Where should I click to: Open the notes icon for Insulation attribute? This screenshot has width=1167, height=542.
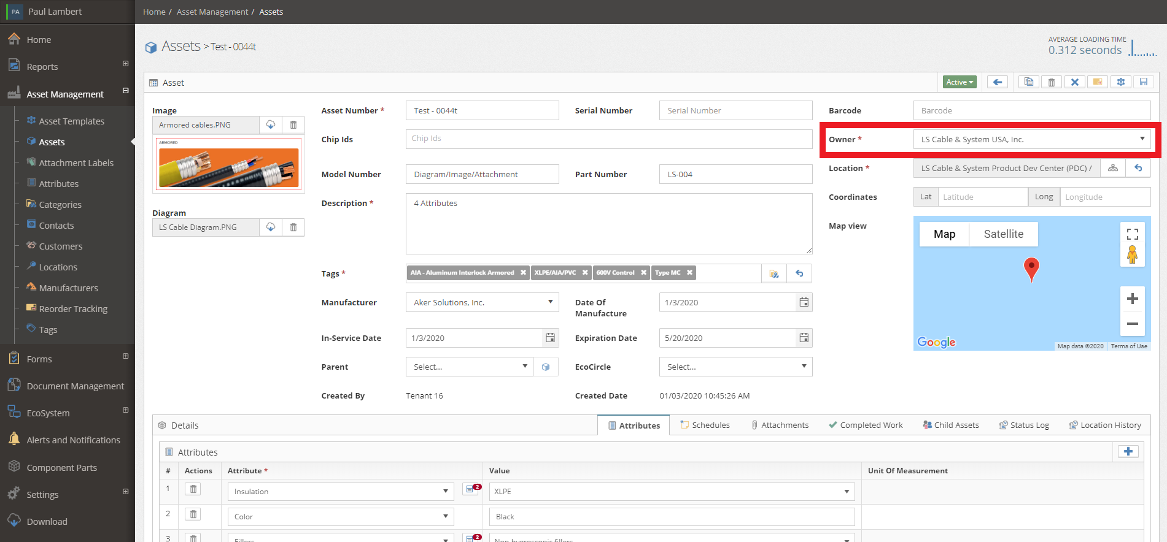coord(471,489)
